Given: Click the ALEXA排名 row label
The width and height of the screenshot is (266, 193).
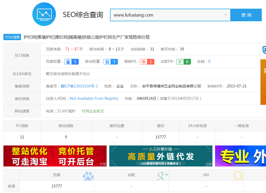Looking at the screenshot, I should pyautogui.click(x=22, y=74).
